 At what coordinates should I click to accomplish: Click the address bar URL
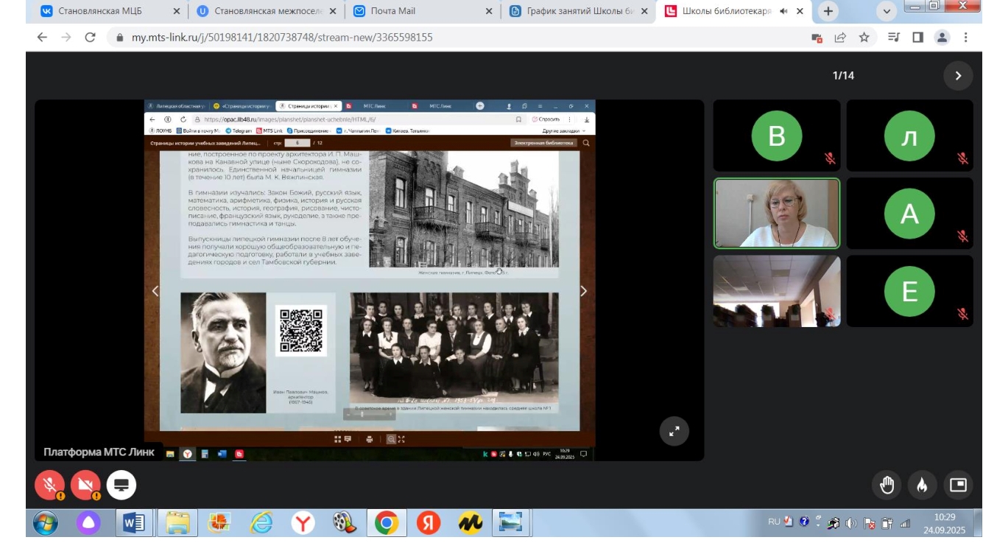tap(282, 38)
